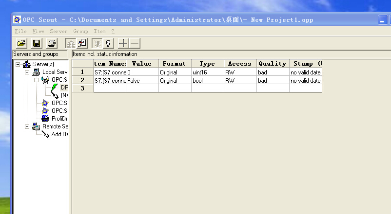Screen dimensions: 391x214
Task: Click the greyed server connect toolbar icon
Action: [x=71, y=43]
